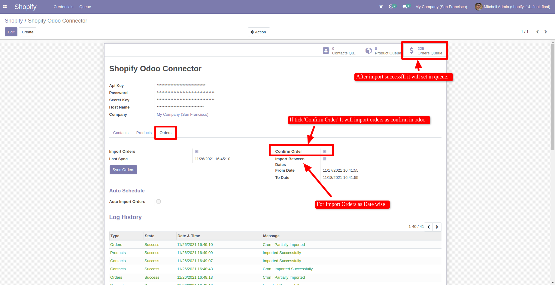Open the 0 Product Queue button
This screenshot has width=555, height=285.
pyautogui.click(x=382, y=51)
